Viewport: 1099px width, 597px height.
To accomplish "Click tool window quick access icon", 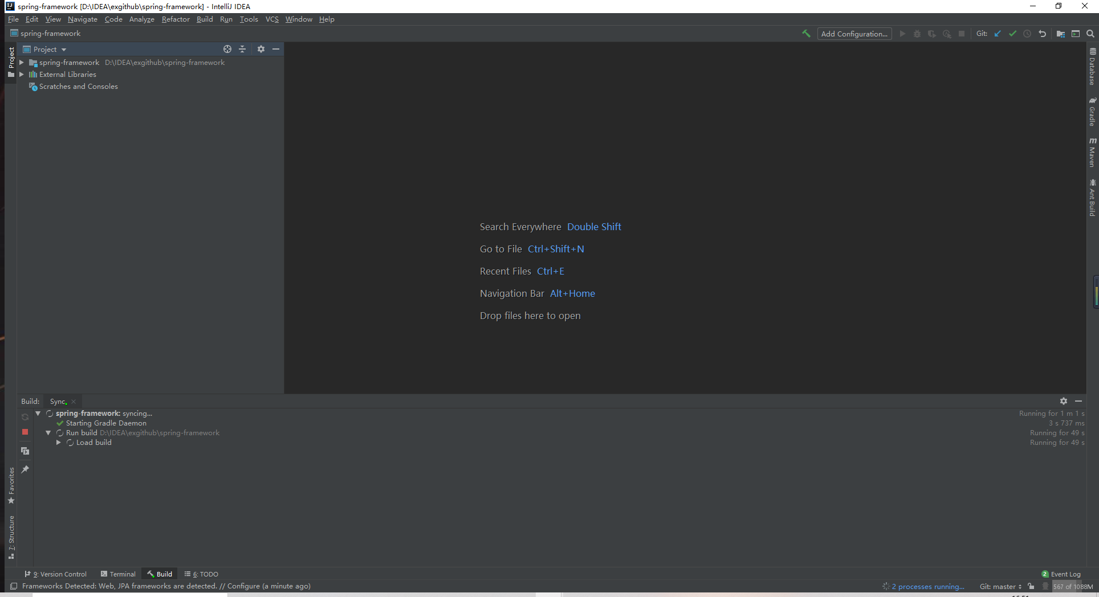I will [14, 586].
